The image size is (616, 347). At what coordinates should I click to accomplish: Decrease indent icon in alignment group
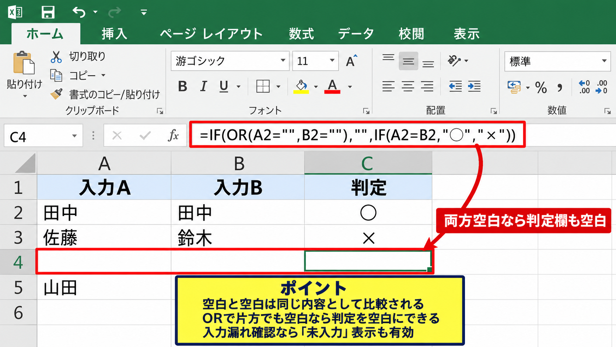pyautogui.click(x=455, y=87)
